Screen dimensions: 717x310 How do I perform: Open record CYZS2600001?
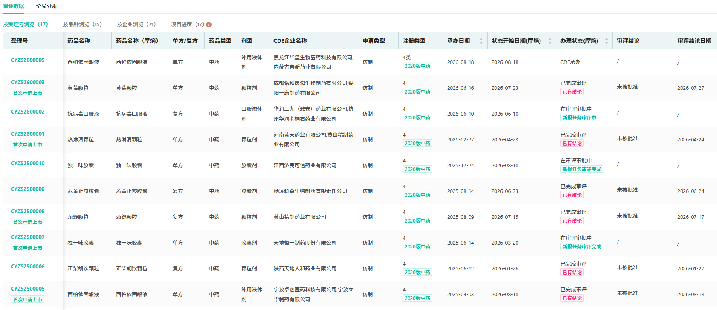tap(28, 134)
